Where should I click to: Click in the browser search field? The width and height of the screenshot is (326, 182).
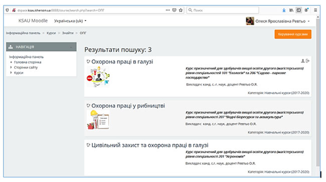223,10
